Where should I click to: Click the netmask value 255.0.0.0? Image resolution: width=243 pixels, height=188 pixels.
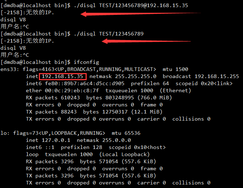pos(116,140)
